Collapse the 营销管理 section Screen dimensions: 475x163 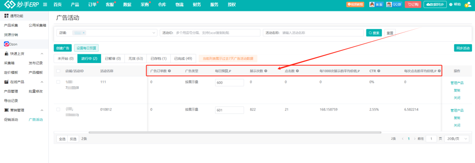42,110
